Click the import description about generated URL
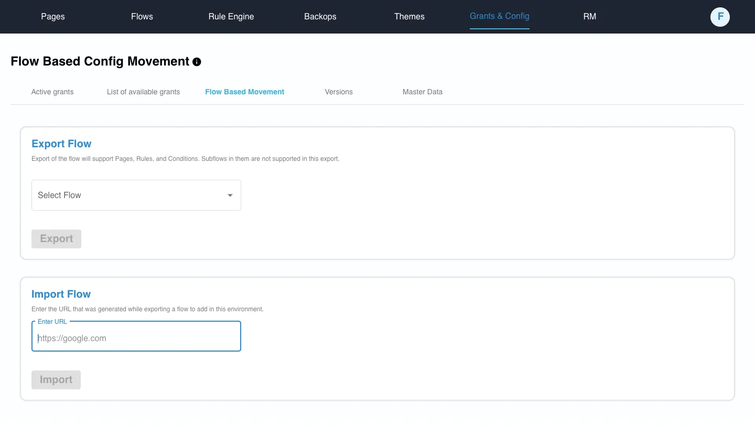Image resolution: width=755 pixels, height=426 pixels. (147, 309)
